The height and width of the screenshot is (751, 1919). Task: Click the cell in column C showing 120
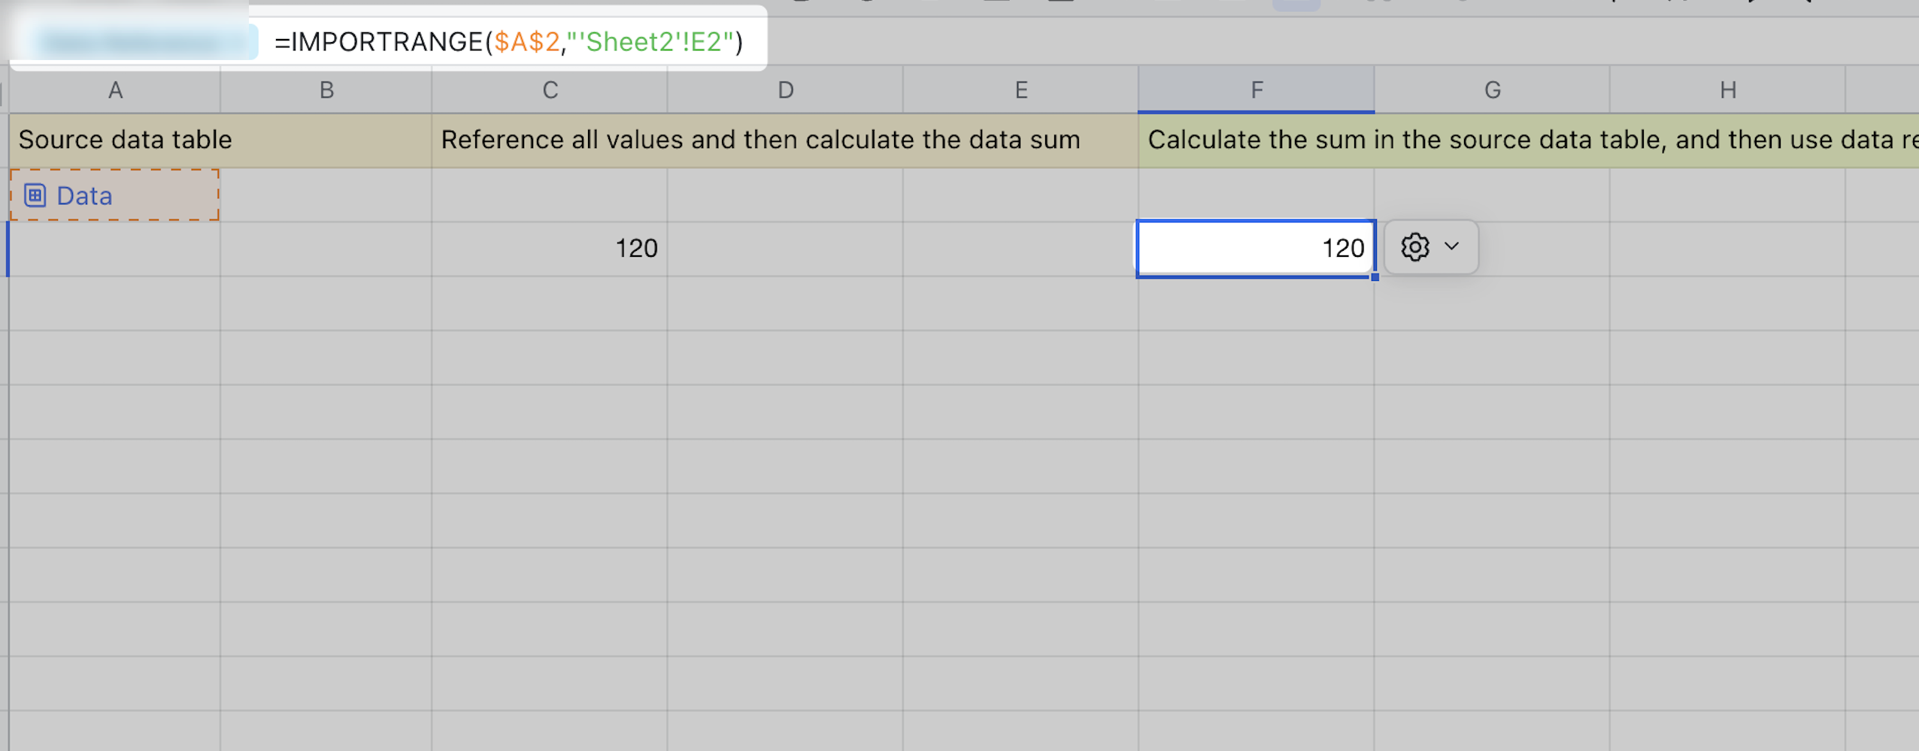(550, 249)
